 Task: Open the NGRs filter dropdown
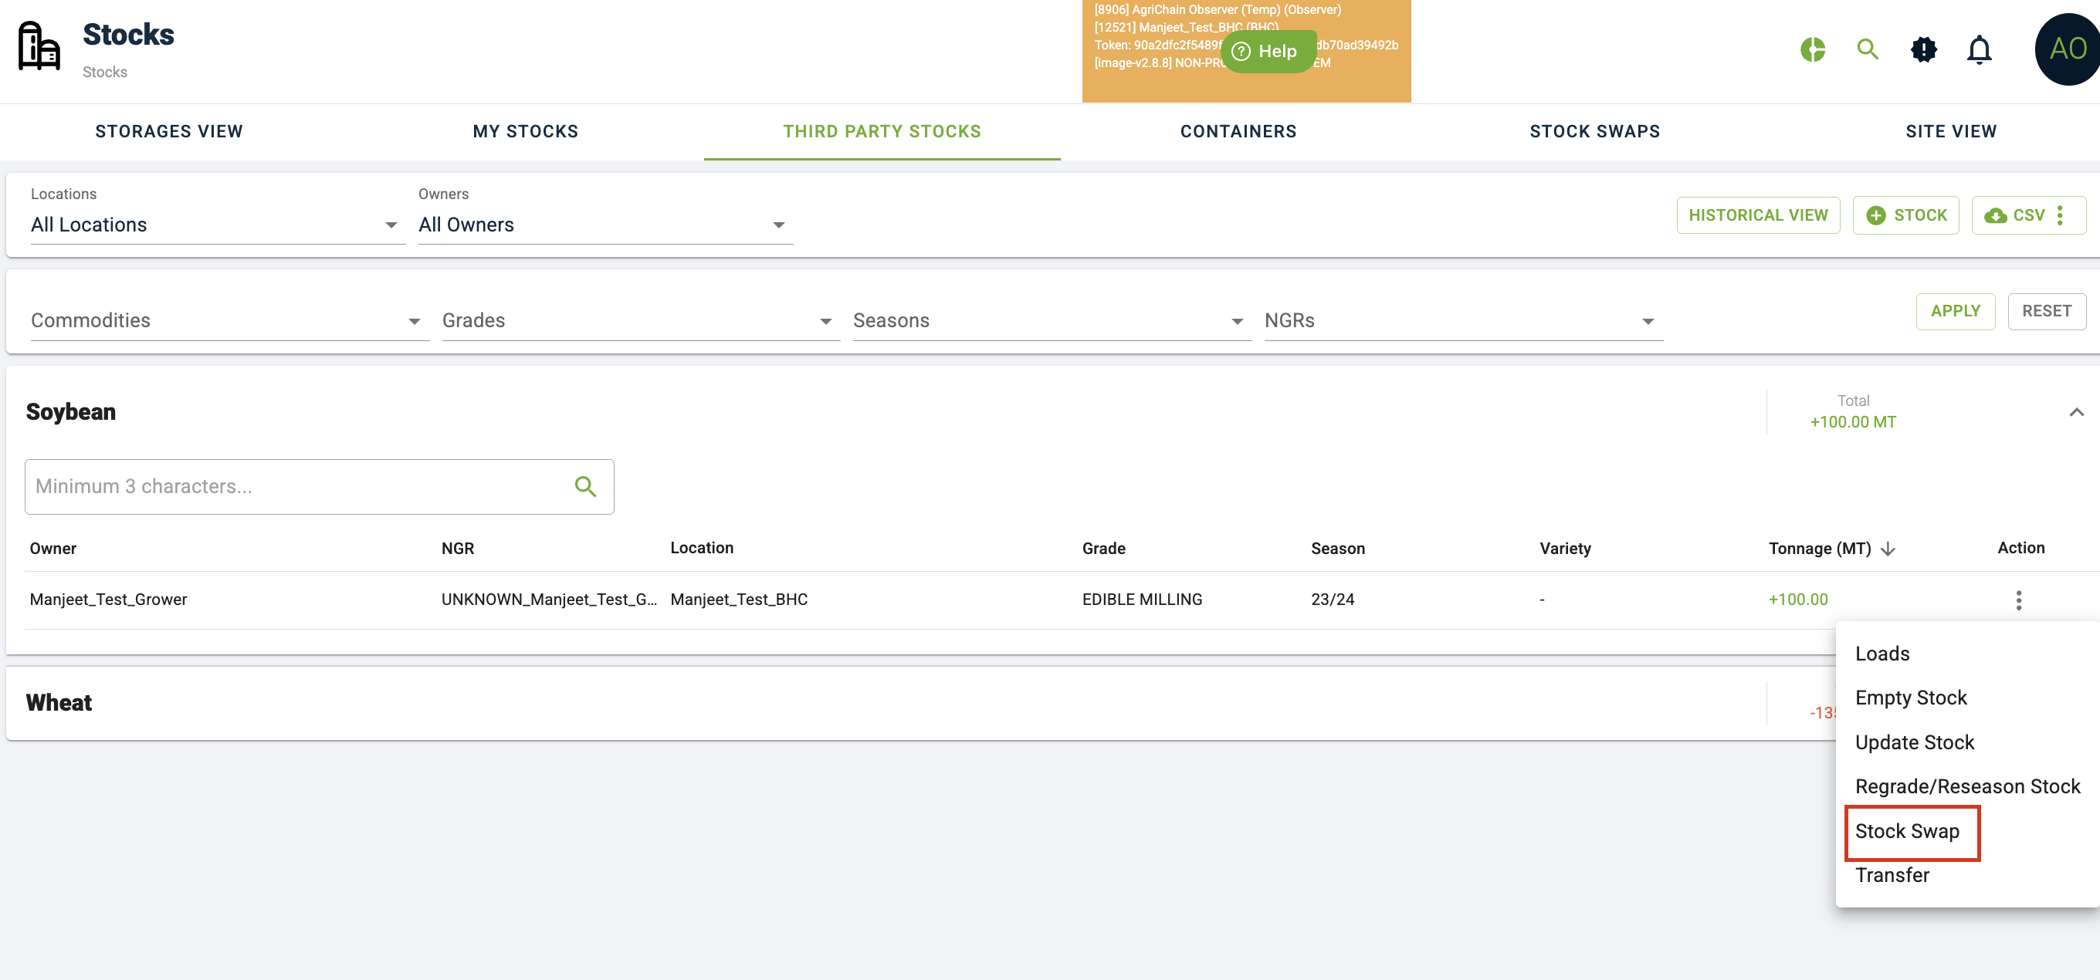click(1463, 321)
